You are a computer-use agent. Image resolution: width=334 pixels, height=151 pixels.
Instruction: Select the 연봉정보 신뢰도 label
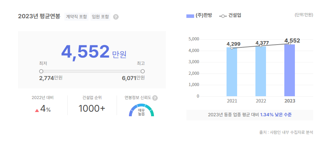pos(138,98)
